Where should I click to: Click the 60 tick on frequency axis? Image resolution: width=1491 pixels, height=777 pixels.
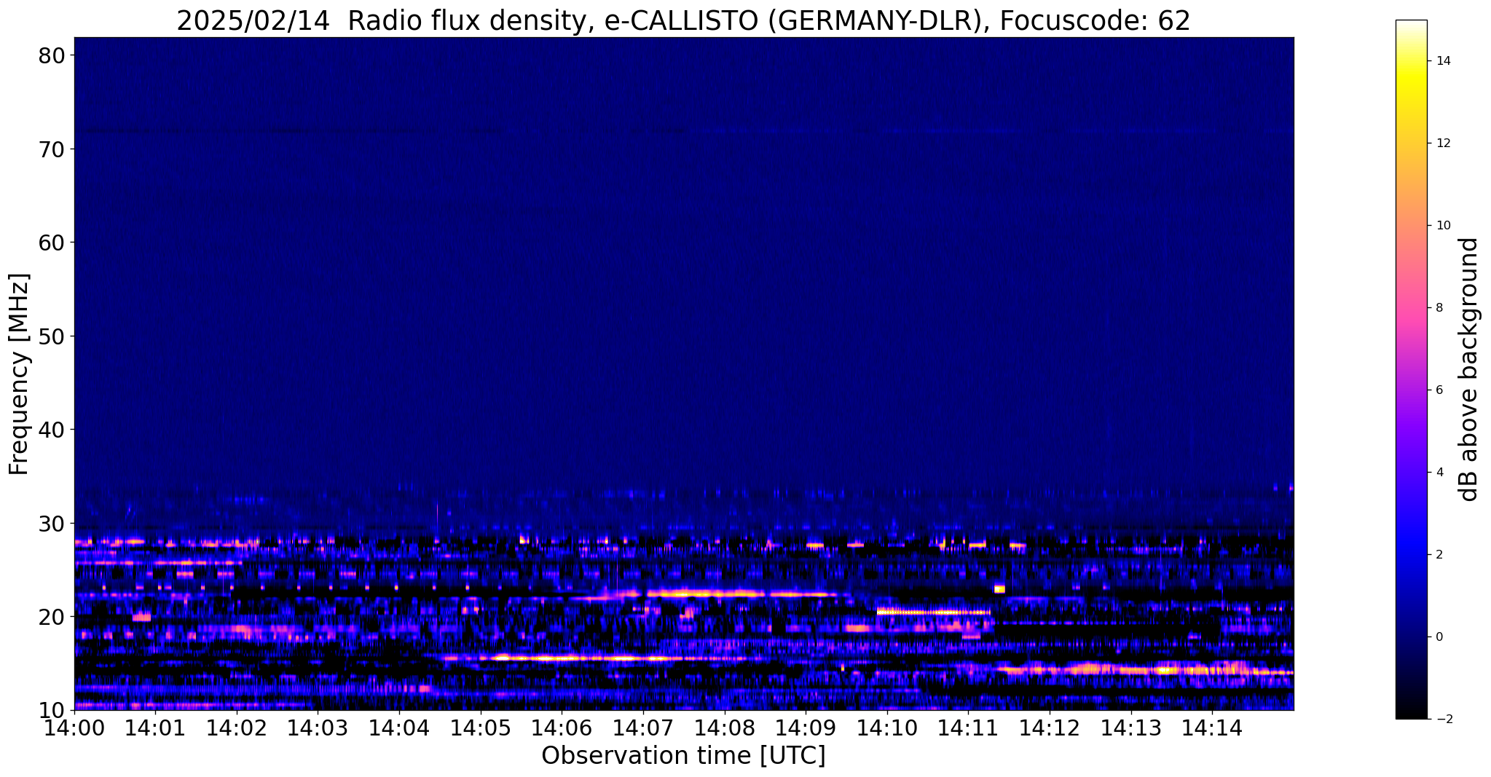[52, 242]
